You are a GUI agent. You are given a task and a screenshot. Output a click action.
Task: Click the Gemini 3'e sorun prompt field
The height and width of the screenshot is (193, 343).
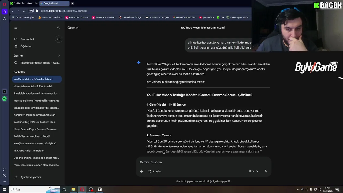[204, 162]
